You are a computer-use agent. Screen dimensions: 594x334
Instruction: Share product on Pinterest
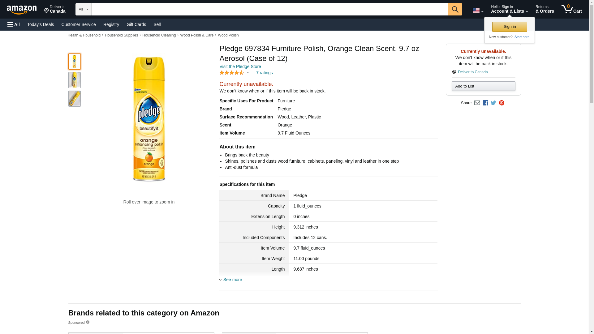(x=501, y=103)
